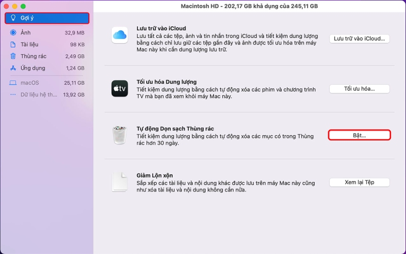
Task: Click the Lưu trữ vào iCloud heading
Action: point(161,28)
